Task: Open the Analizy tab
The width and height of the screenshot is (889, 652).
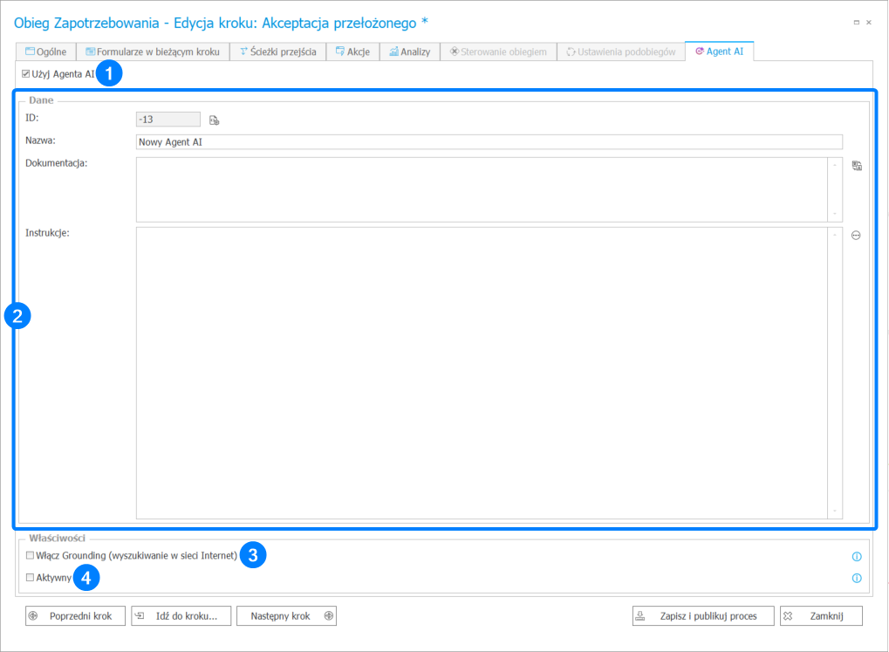Action: pyautogui.click(x=409, y=51)
